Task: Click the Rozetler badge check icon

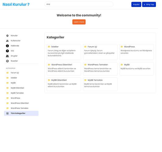Action: point(7,61)
